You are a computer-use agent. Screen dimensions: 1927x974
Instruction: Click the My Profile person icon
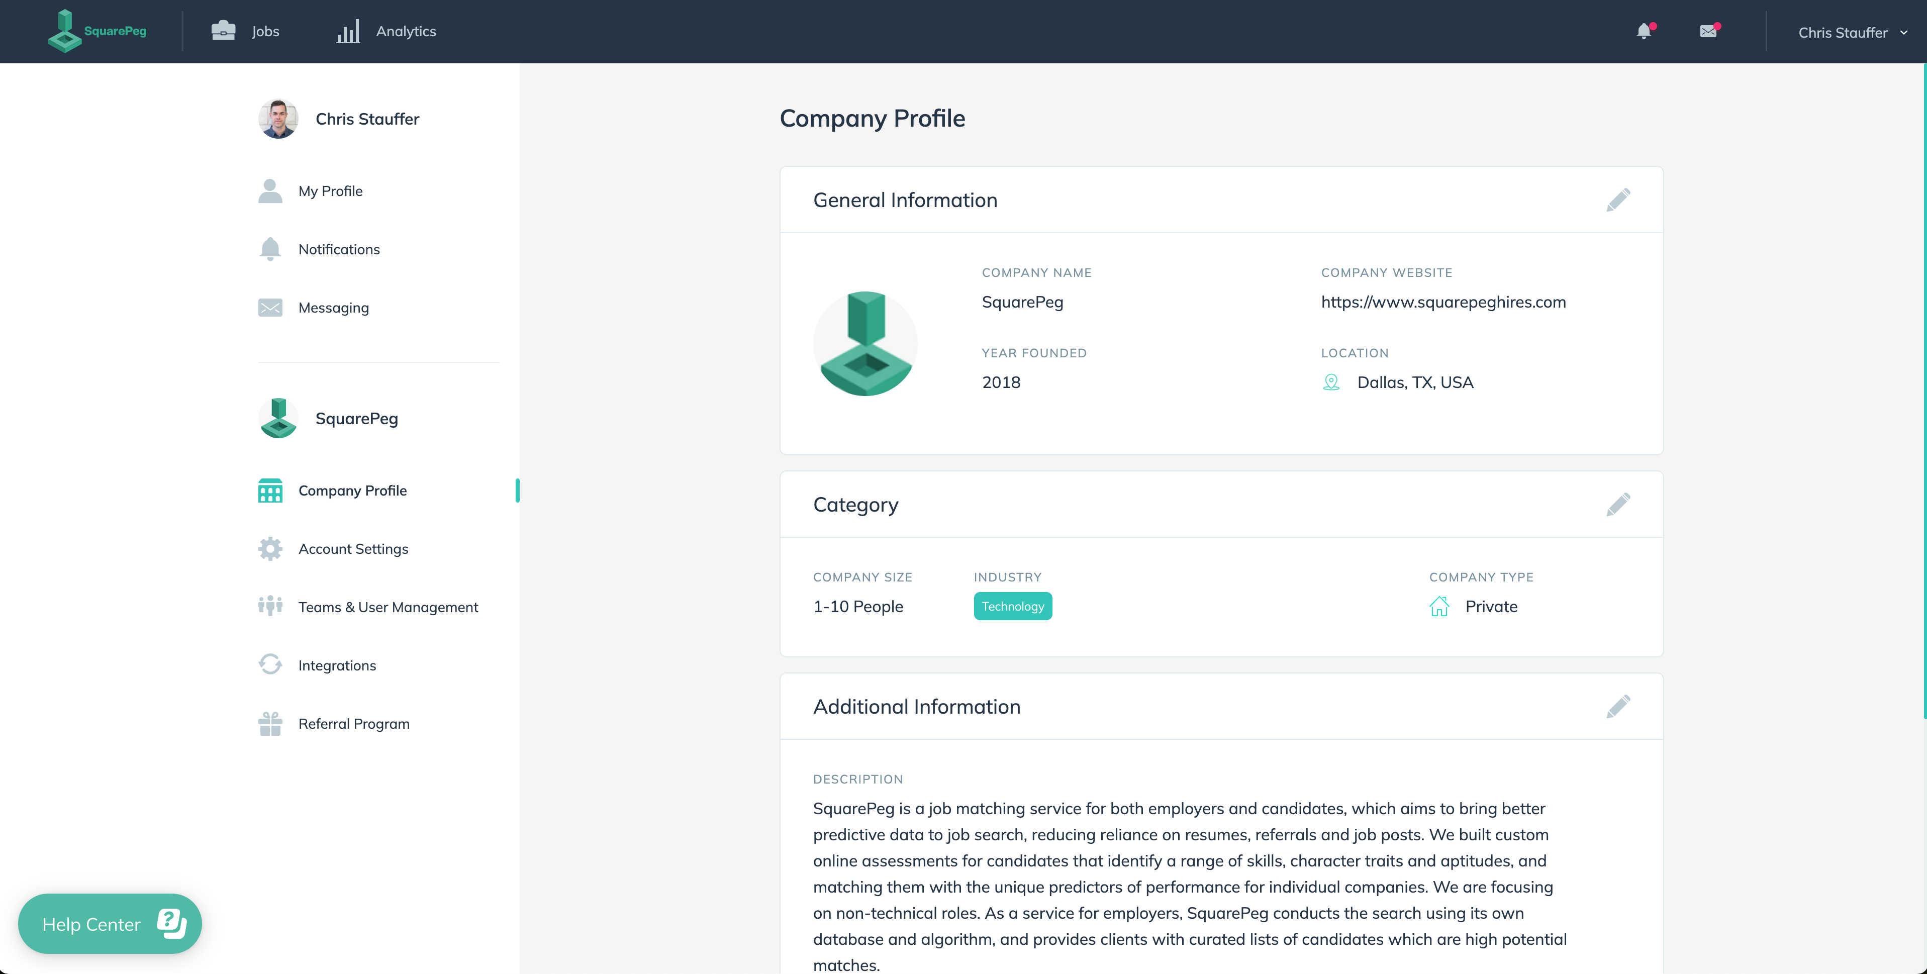click(270, 191)
